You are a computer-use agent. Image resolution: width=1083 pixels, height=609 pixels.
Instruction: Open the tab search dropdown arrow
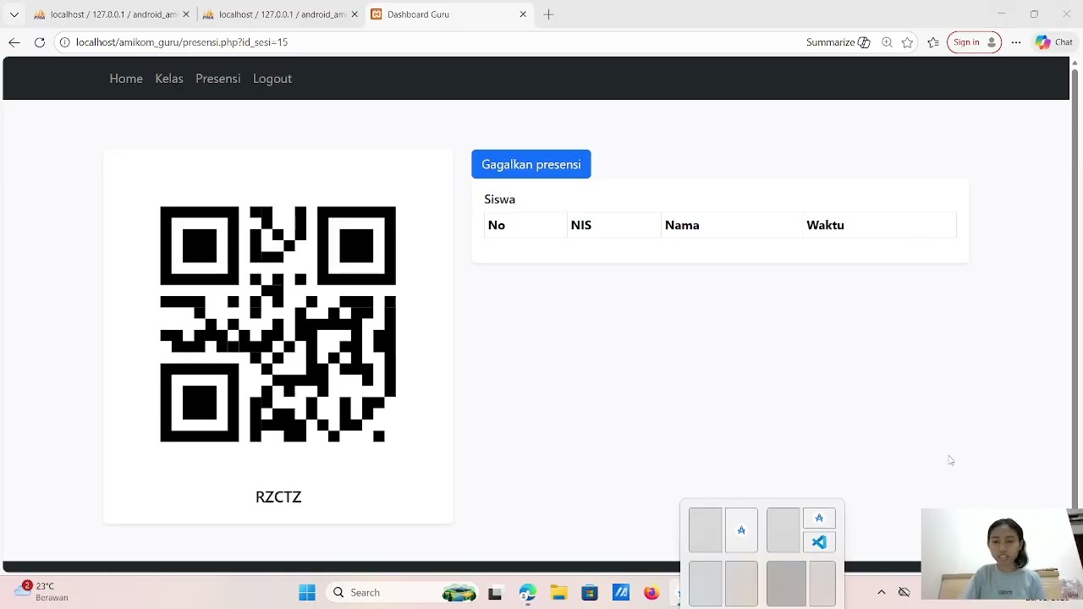click(x=14, y=14)
